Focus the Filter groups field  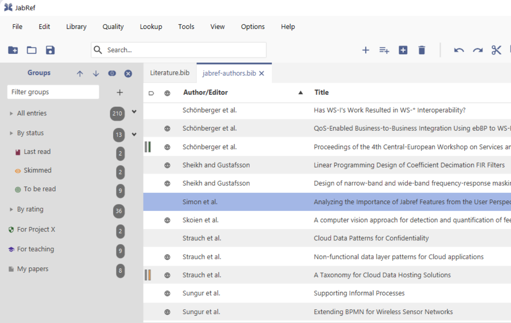[53, 92]
